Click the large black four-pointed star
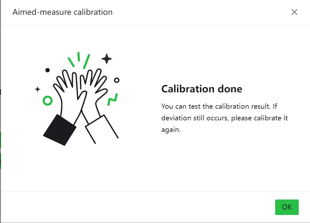The width and height of the screenshot is (310, 223). [107, 59]
